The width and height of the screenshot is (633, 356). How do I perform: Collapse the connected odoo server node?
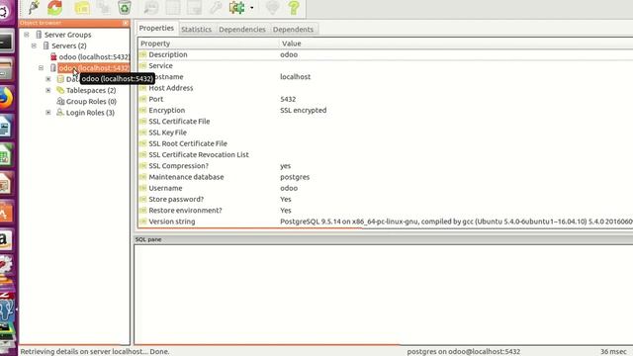(x=41, y=68)
